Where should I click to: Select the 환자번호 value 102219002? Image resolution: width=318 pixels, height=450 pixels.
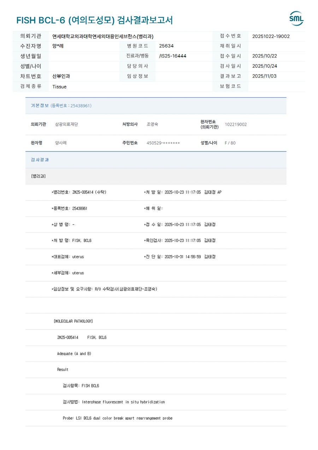236,124
